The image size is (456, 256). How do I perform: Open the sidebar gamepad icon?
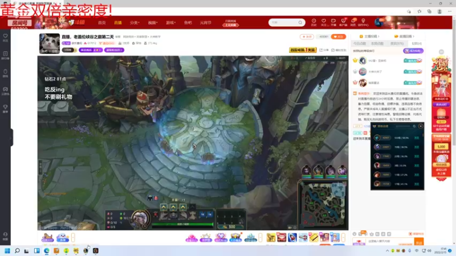tap(5, 90)
